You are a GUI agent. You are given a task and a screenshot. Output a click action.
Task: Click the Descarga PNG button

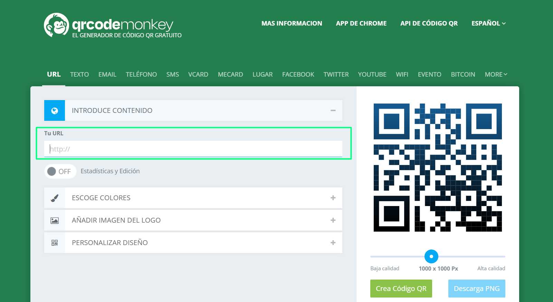pyautogui.click(x=477, y=289)
